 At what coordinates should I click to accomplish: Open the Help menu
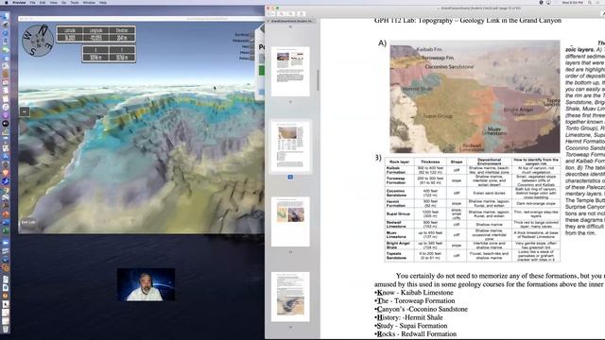(103, 2)
